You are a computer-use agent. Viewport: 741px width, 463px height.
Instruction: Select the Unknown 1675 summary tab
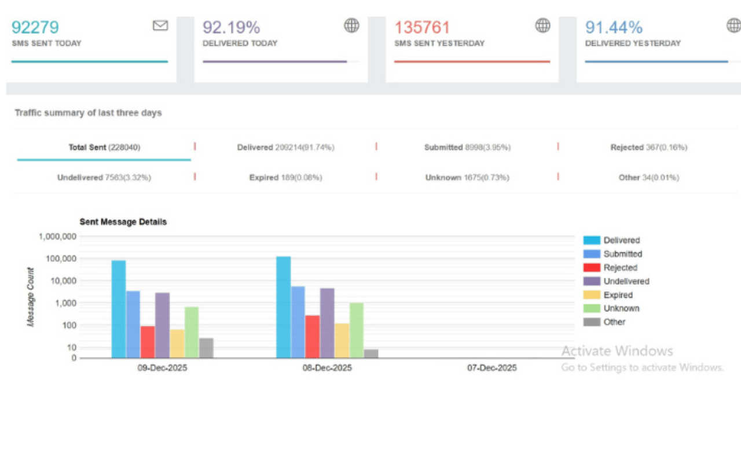[467, 178]
